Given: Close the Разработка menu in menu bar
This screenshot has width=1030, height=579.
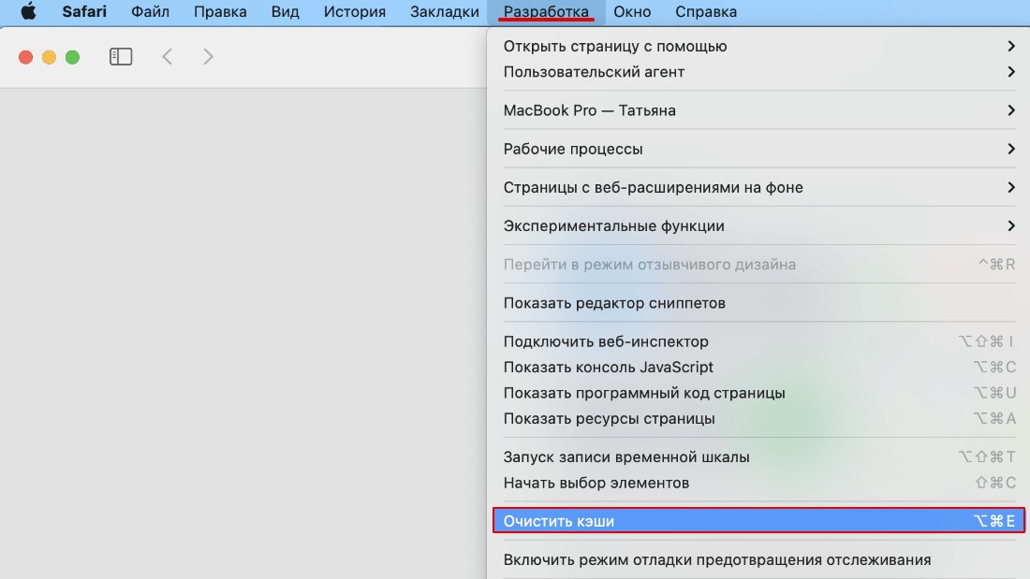Looking at the screenshot, I should [546, 12].
